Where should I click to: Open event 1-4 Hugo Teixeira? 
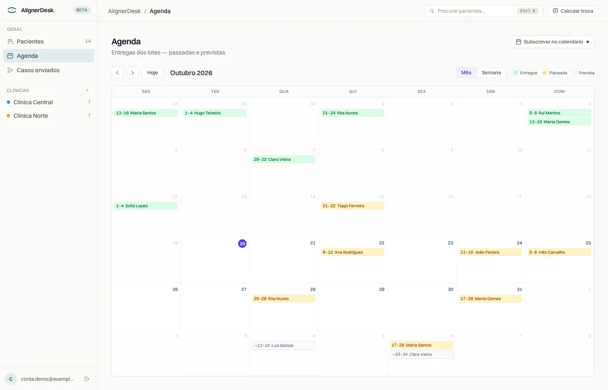(215, 113)
